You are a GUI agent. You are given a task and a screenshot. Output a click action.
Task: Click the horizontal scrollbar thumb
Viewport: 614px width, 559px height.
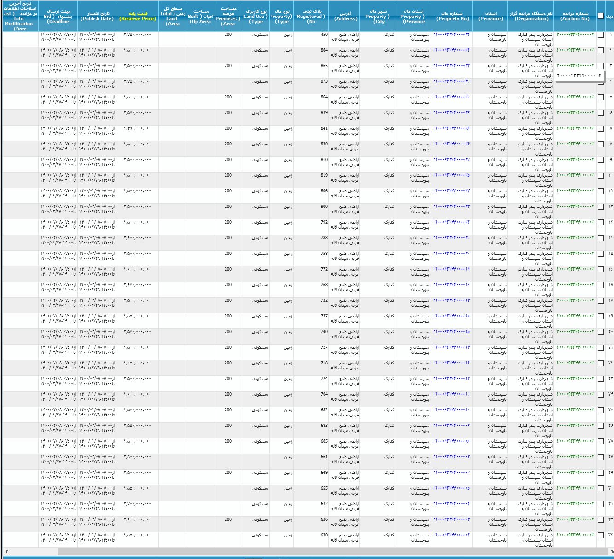(332, 551)
